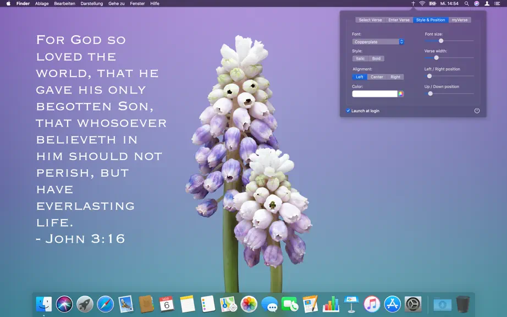Open the Gehe zu menu
The width and height of the screenshot is (507, 317).
pos(117,3)
